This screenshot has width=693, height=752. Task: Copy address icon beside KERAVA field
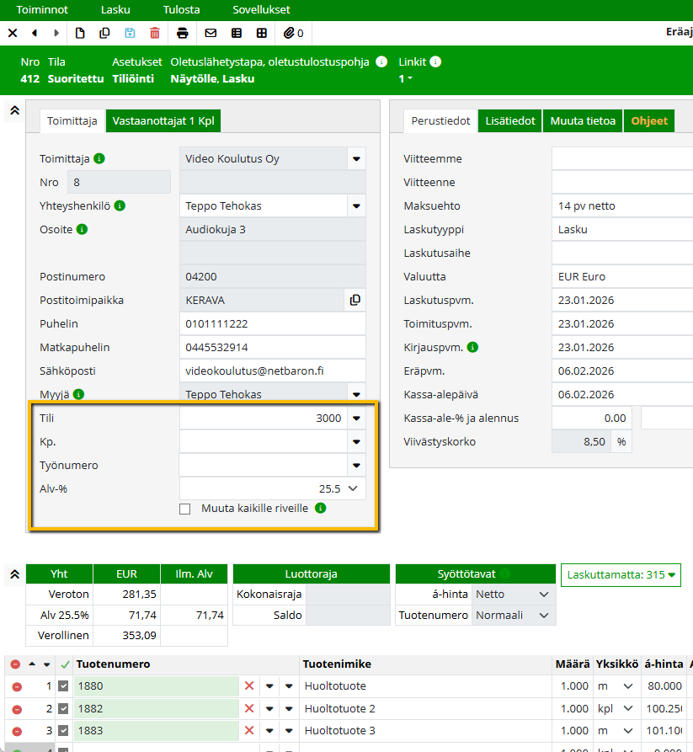[x=354, y=301]
